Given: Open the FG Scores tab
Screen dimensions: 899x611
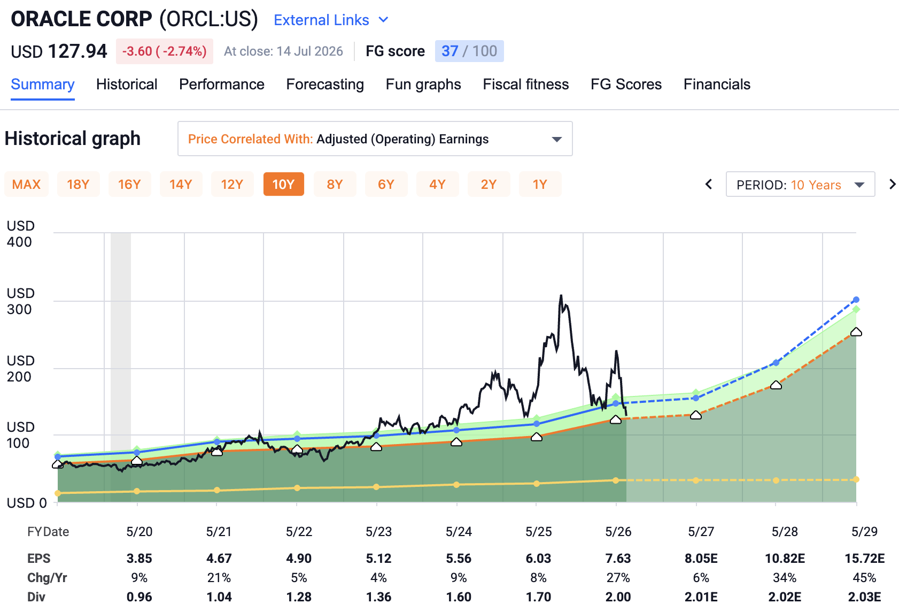Looking at the screenshot, I should pyautogui.click(x=626, y=85).
